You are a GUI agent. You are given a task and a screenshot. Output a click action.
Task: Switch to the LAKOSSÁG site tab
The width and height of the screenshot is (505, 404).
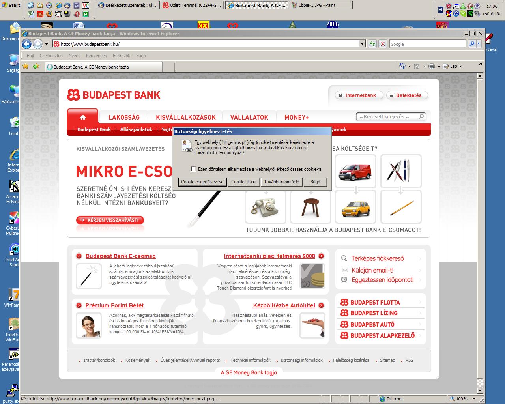pos(124,117)
